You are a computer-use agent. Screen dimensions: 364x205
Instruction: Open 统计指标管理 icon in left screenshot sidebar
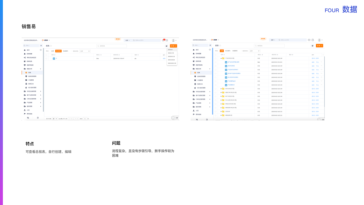point(26,87)
